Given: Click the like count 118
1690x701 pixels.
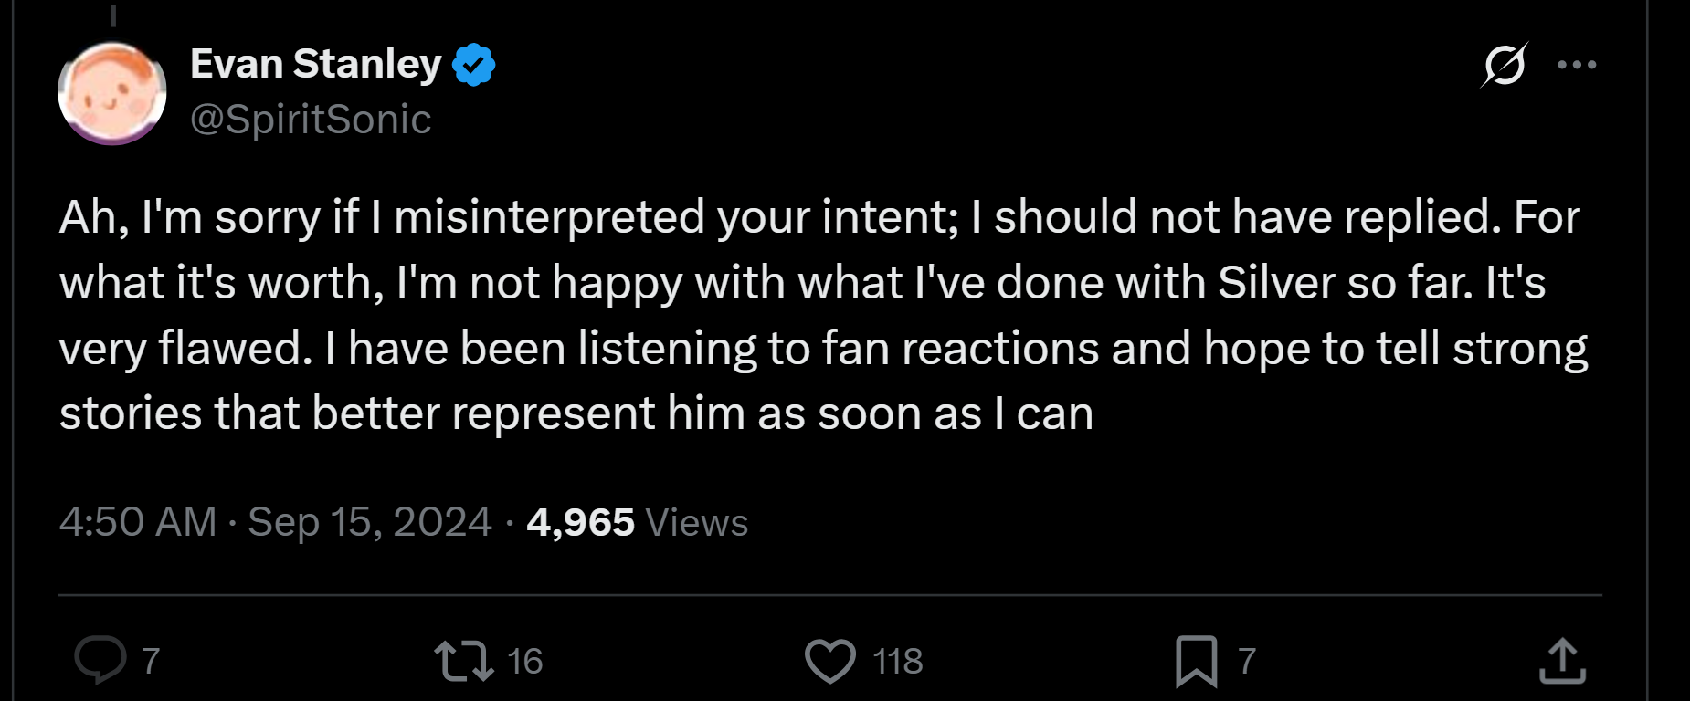Looking at the screenshot, I should 898,661.
